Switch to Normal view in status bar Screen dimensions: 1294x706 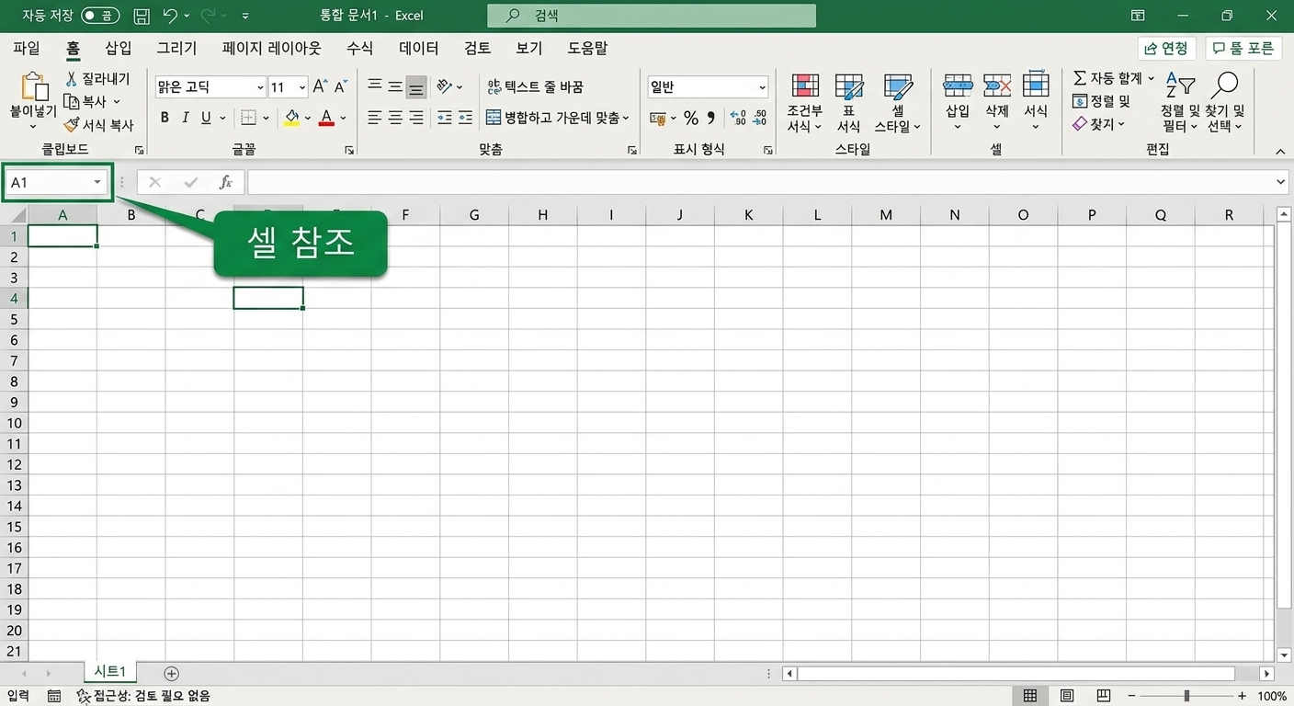coord(1030,696)
